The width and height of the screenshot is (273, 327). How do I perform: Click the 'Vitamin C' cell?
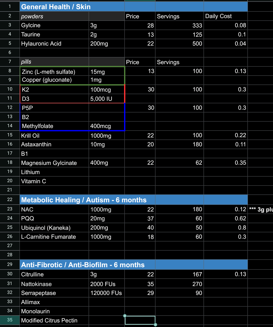click(x=54, y=181)
